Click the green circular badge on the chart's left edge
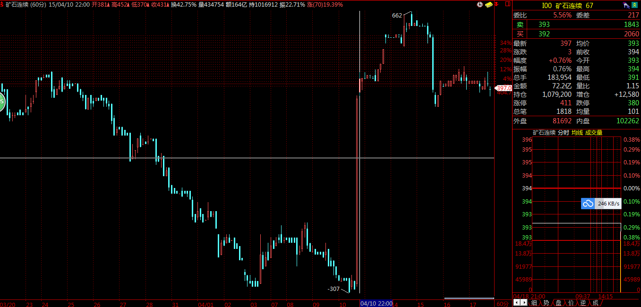 coord(1,102)
